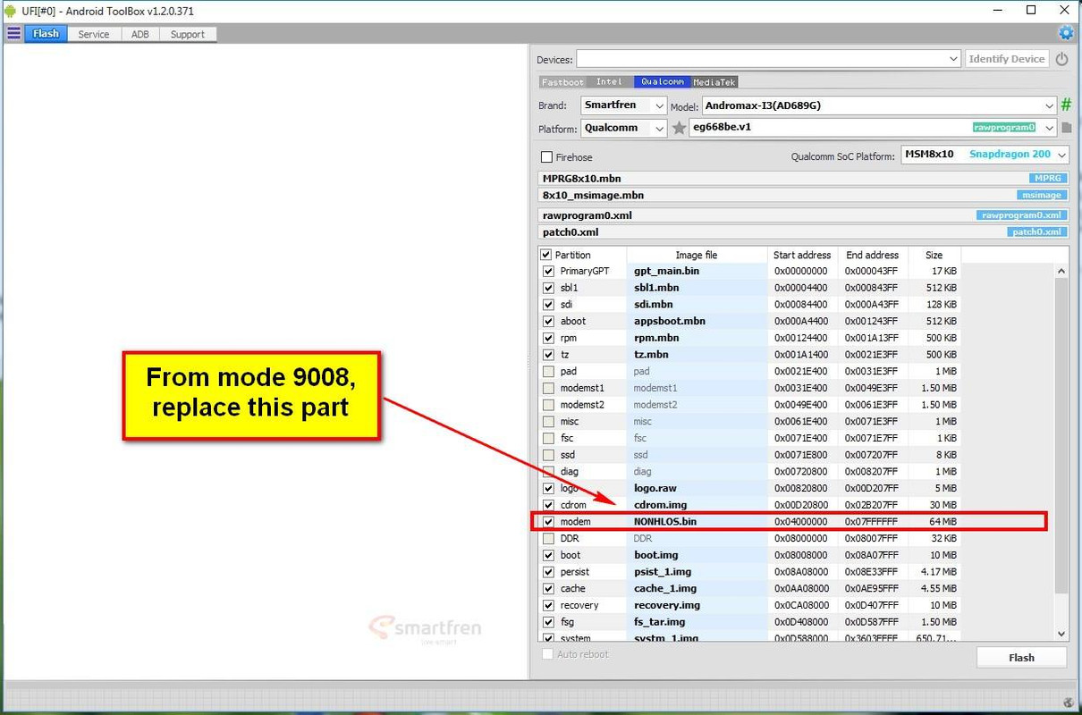Click the file browse icon next to rawprogram0
Screen dimensions: 1082x715
click(1066, 128)
